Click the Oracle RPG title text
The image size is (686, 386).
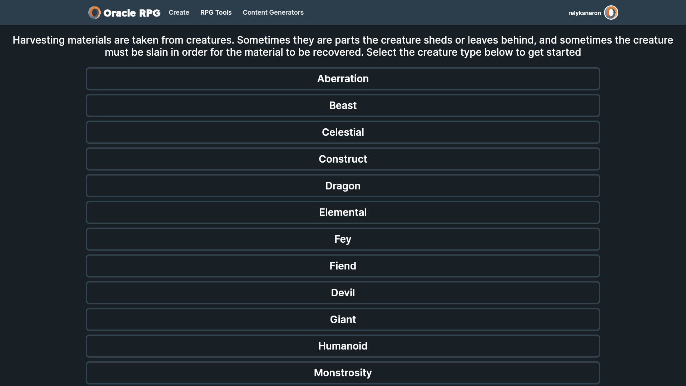pyautogui.click(x=132, y=13)
